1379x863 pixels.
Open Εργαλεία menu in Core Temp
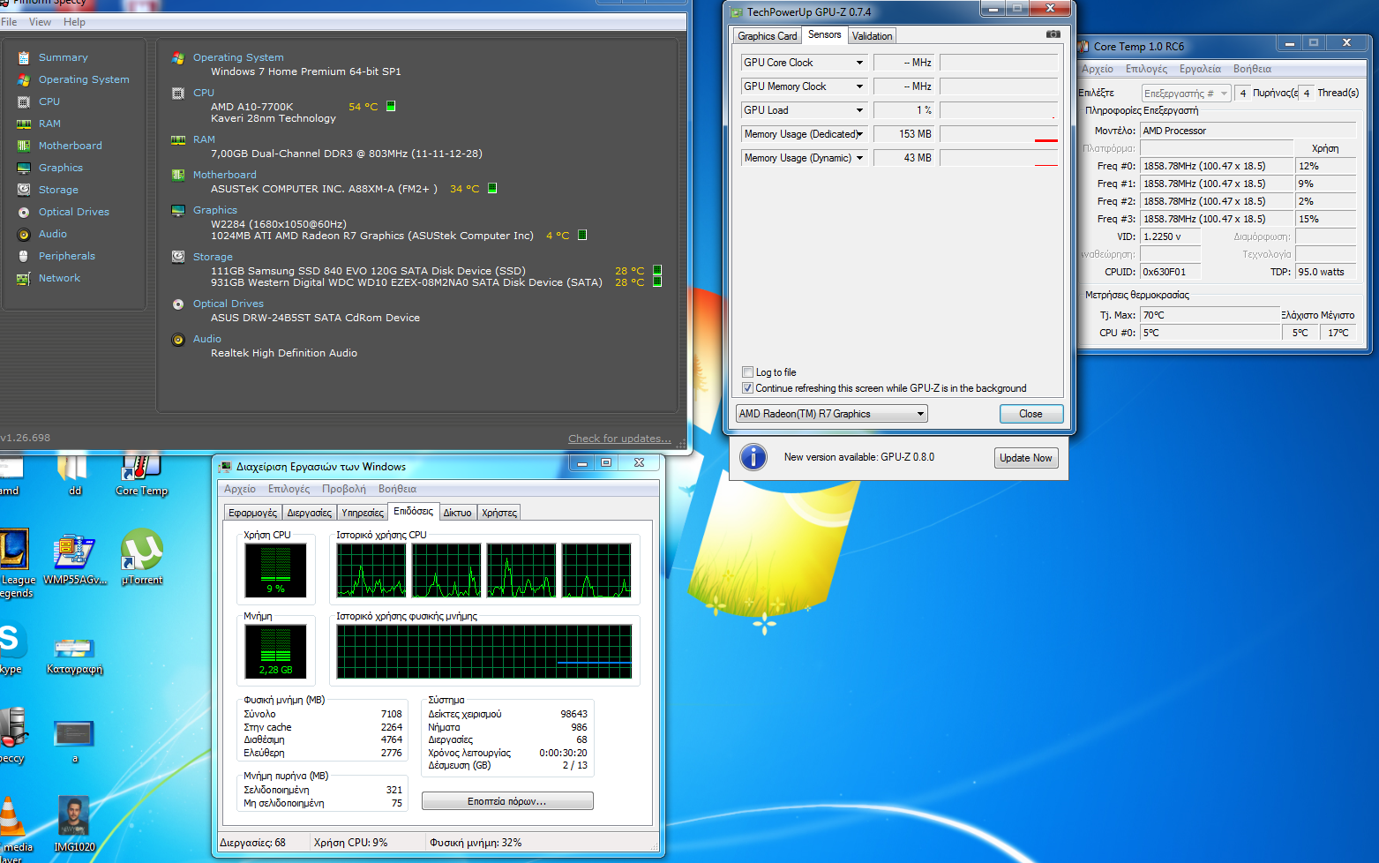pos(1200,69)
